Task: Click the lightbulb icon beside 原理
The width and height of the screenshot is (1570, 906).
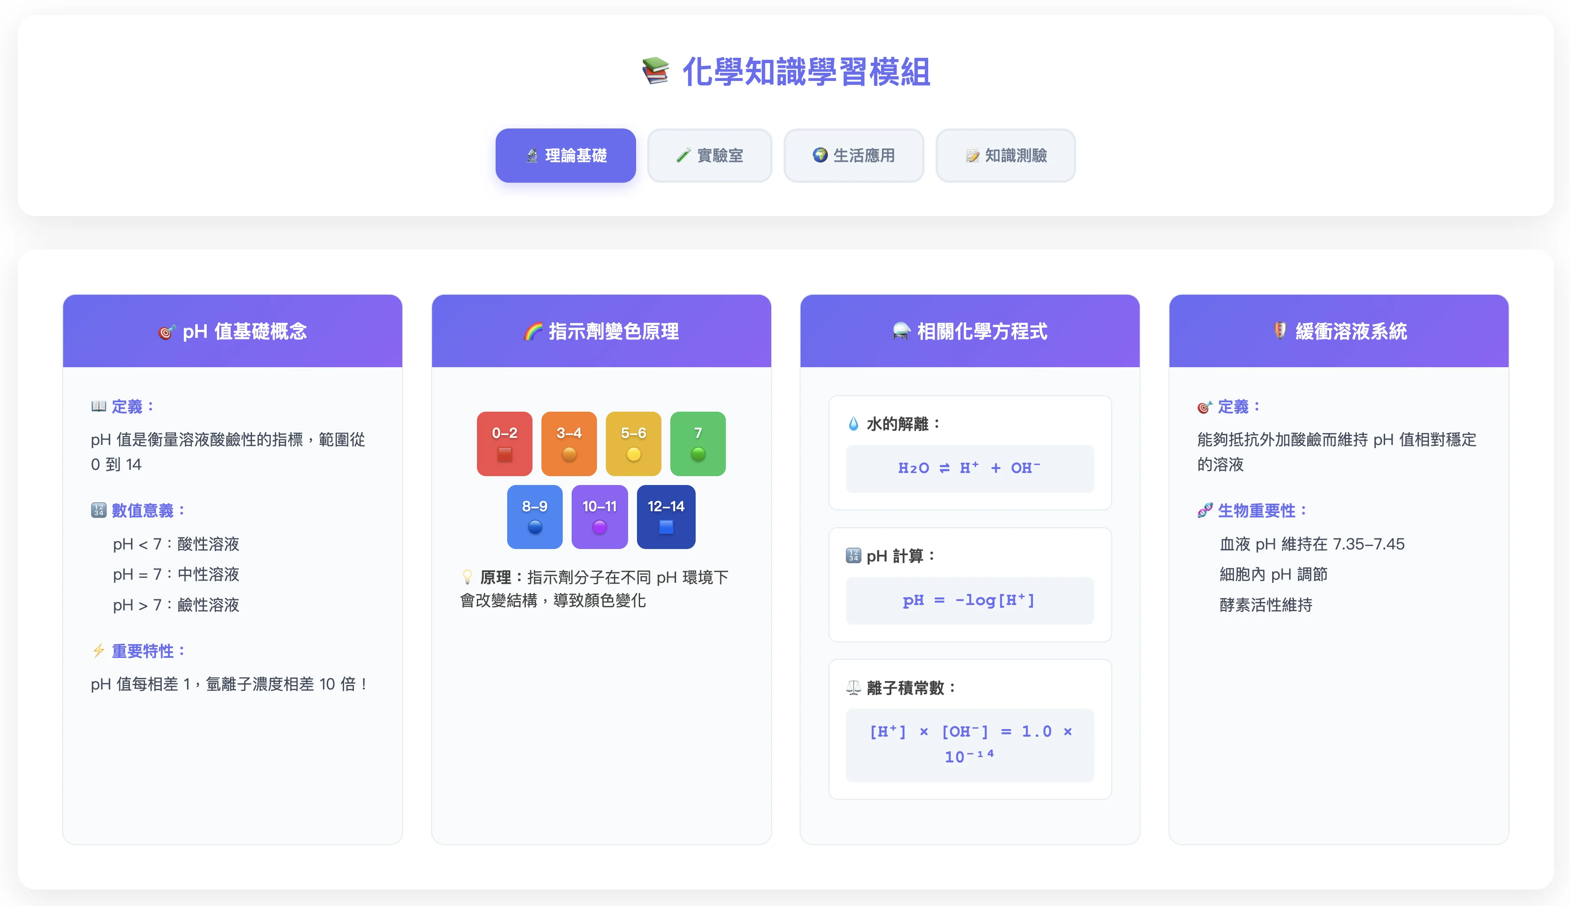Action: (467, 577)
